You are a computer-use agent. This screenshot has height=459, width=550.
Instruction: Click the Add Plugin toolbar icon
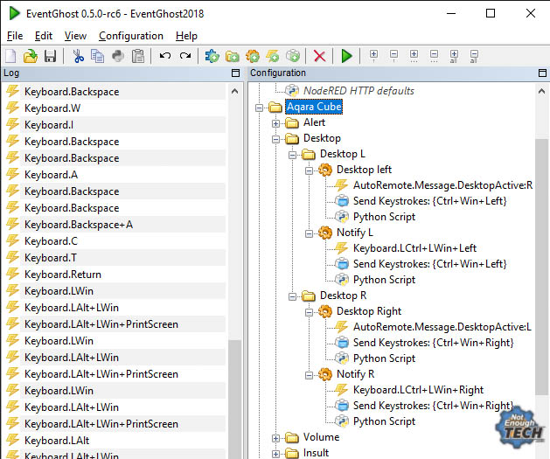(212, 56)
